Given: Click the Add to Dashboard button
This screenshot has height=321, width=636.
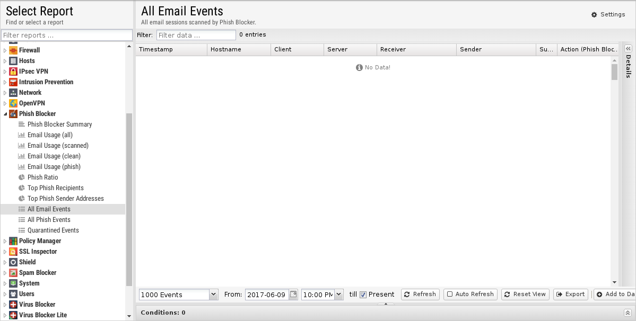Looking at the screenshot, I should (615, 295).
